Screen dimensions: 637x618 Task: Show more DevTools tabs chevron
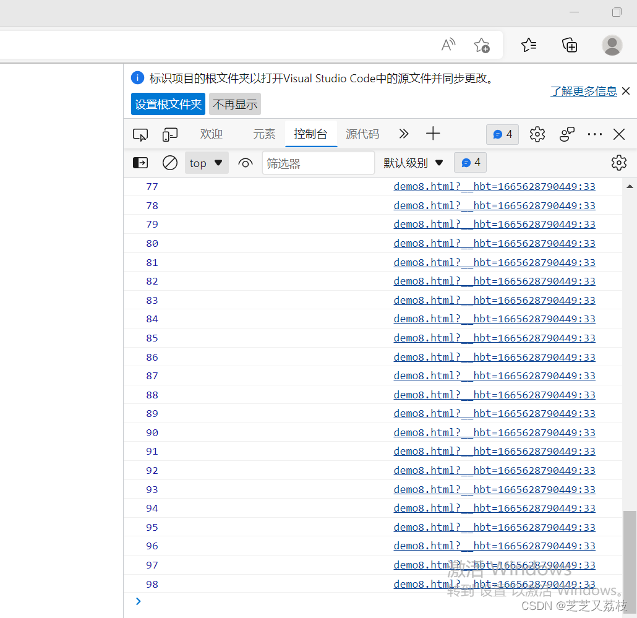[x=403, y=134]
